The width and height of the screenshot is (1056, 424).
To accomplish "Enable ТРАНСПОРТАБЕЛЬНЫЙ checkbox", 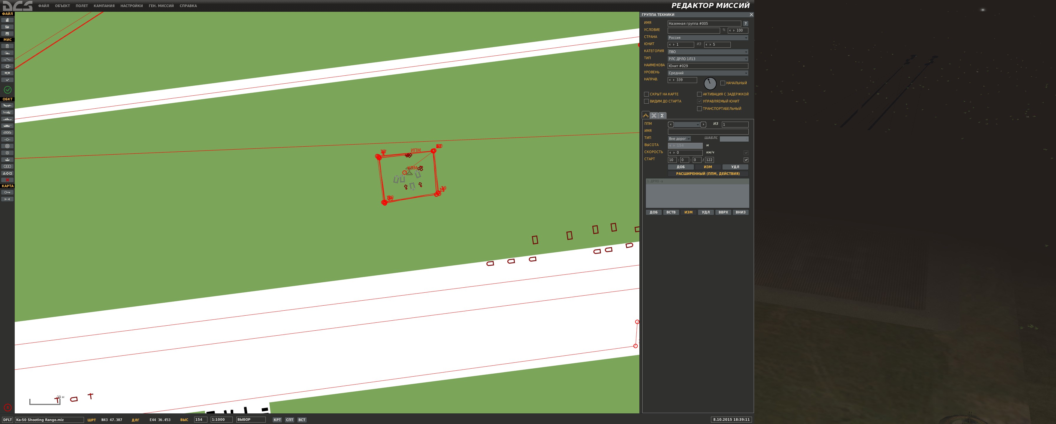I will [x=699, y=109].
